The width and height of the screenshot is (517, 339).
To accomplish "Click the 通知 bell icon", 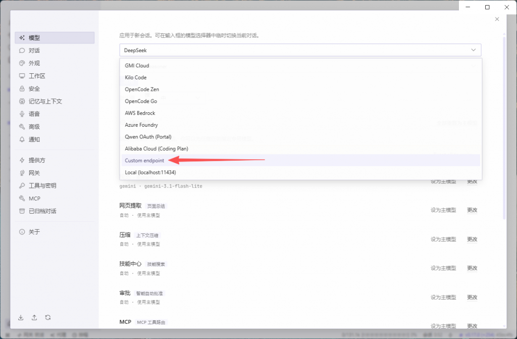I will point(22,139).
